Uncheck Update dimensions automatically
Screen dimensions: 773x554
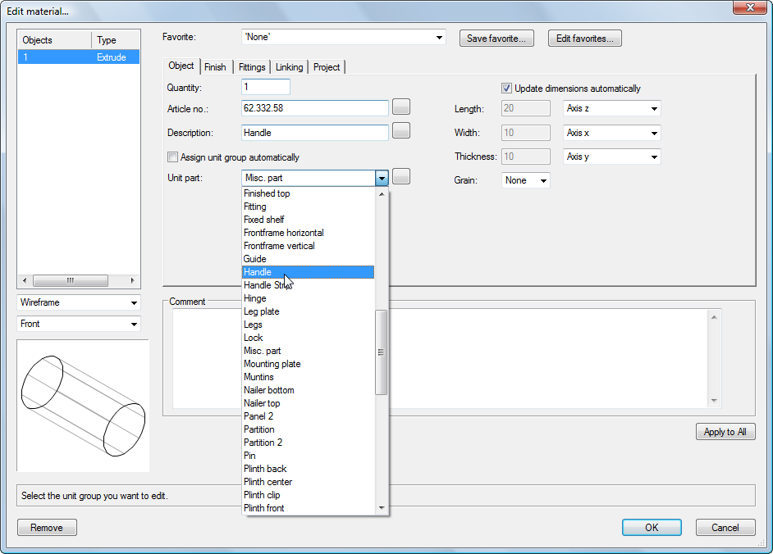click(506, 89)
